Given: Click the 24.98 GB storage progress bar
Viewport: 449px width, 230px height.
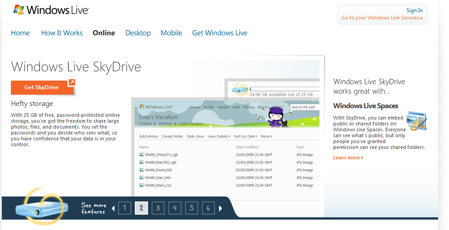Looking at the screenshot, I should click(281, 89).
